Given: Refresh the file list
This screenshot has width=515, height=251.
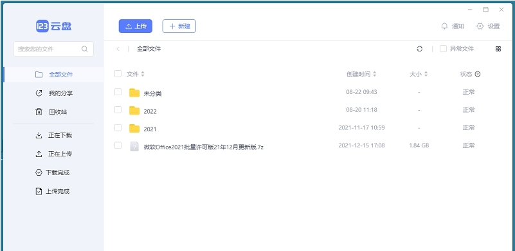Looking at the screenshot, I should pyautogui.click(x=419, y=49).
